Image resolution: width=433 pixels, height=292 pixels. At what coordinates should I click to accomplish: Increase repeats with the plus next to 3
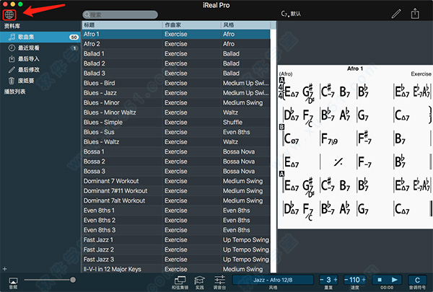tap(336, 280)
